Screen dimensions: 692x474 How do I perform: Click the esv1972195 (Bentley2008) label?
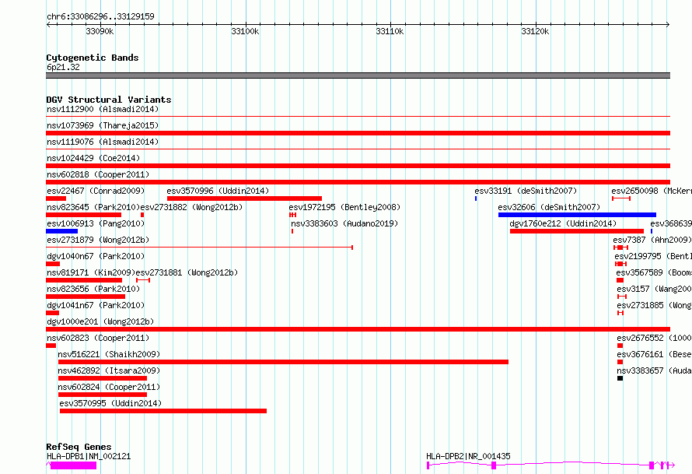click(x=344, y=207)
